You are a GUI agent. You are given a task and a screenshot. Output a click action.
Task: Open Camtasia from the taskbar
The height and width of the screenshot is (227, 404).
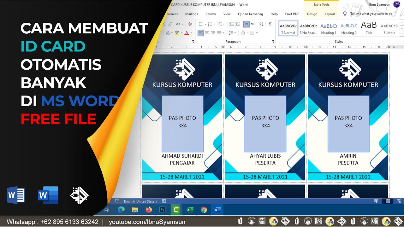tap(175, 210)
